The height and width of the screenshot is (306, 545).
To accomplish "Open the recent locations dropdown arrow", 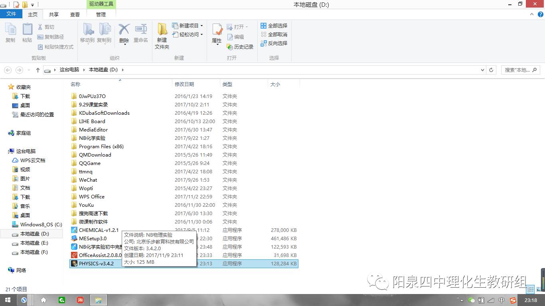I will point(29,70).
